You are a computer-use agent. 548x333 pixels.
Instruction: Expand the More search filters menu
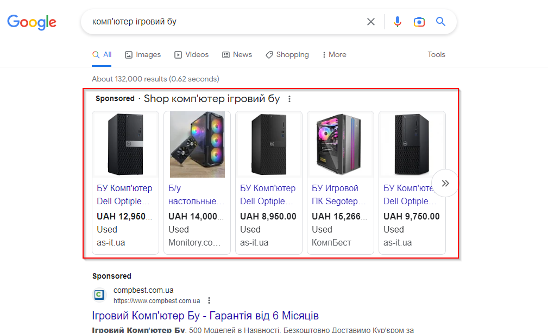tap(334, 55)
